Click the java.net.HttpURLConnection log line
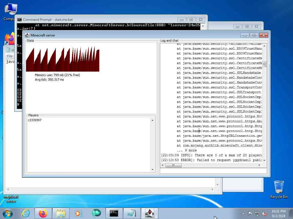Screen dimensions: 293x219 point(219,136)
